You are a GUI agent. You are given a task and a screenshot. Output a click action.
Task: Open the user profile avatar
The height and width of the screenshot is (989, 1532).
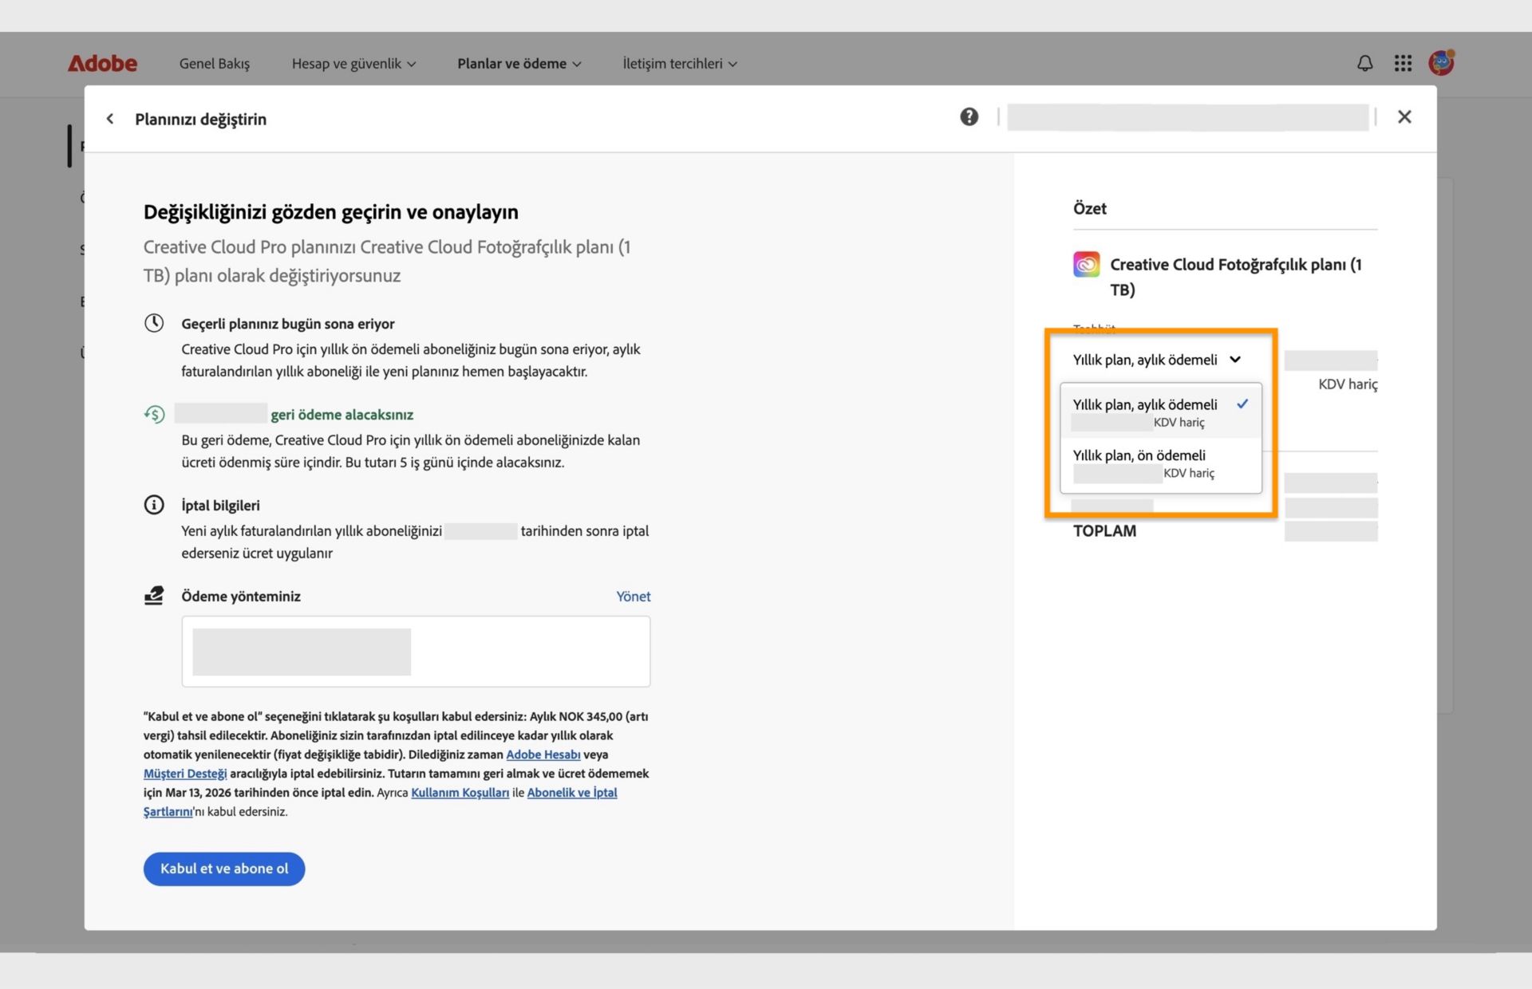tap(1441, 62)
